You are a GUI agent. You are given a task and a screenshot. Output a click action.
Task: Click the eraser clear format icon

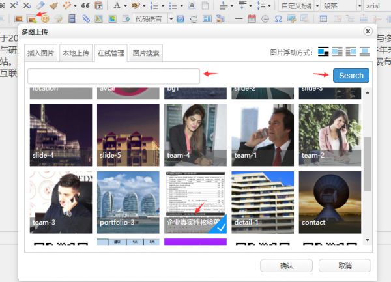(40, 5)
